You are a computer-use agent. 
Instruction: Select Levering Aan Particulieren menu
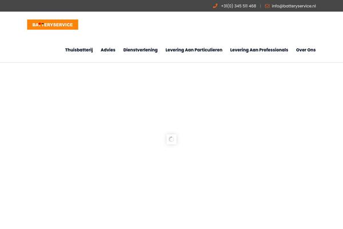(194, 50)
